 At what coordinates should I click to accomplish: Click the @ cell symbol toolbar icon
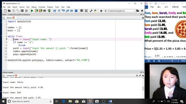(x=26, y=11)
